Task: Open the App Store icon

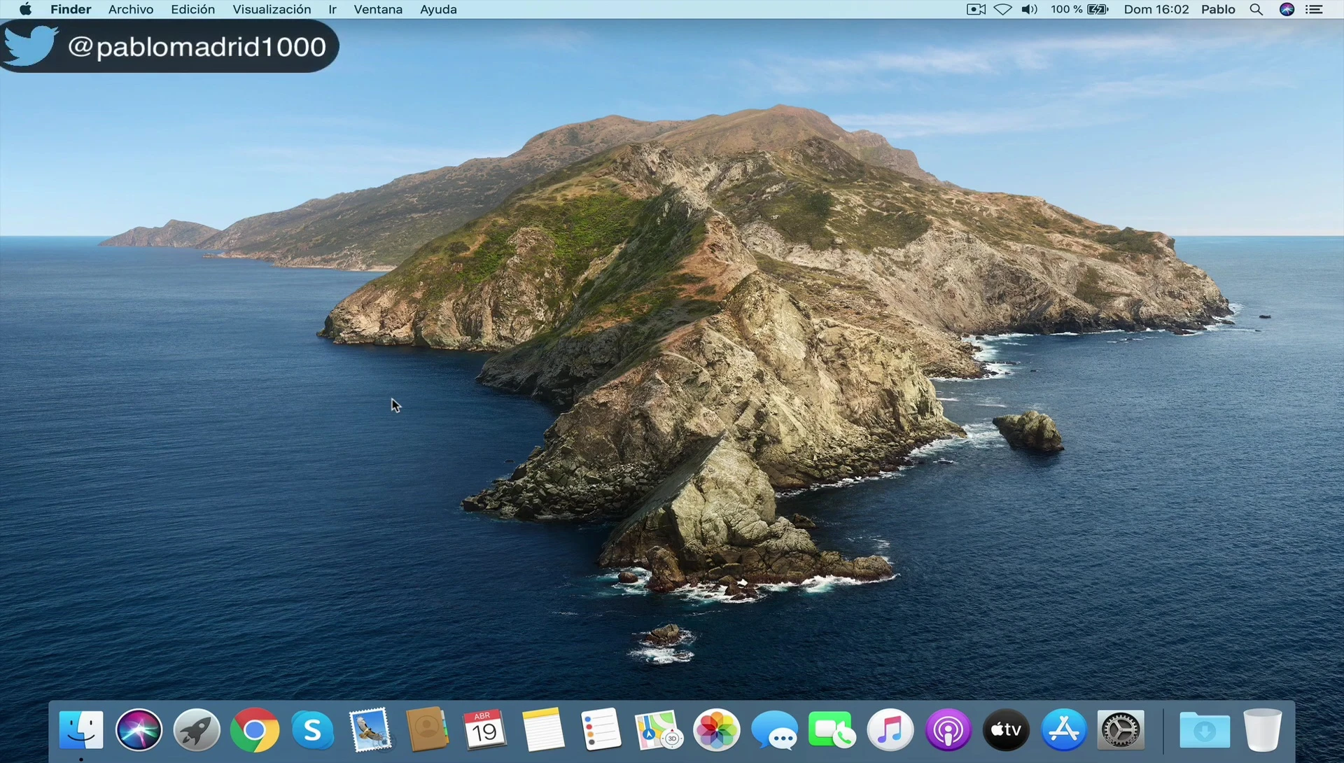Action: click(x=1064, y=730)
